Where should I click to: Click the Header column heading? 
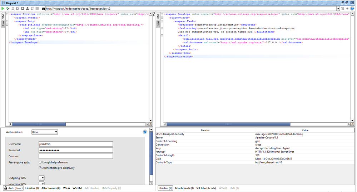tap(205, 130)
